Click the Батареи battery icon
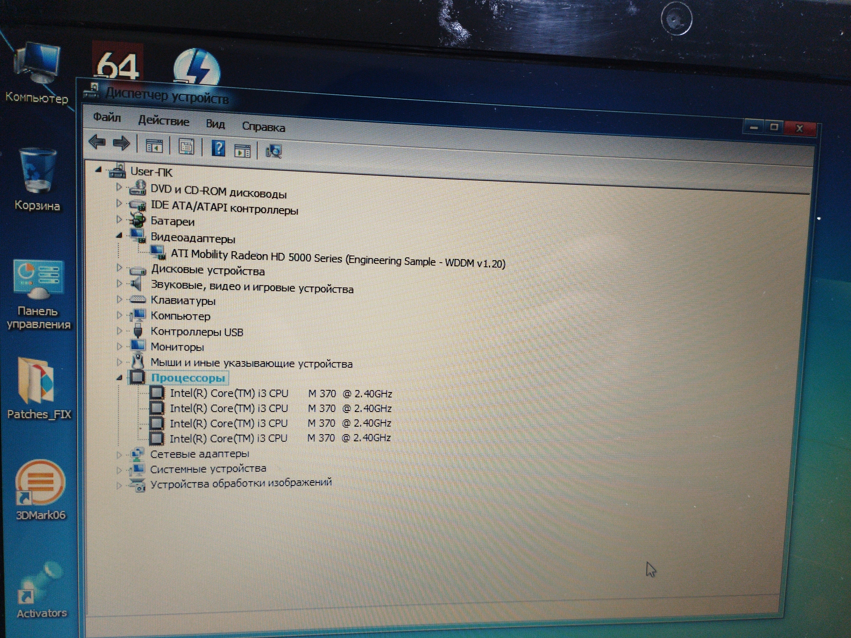 click(137, 220)
